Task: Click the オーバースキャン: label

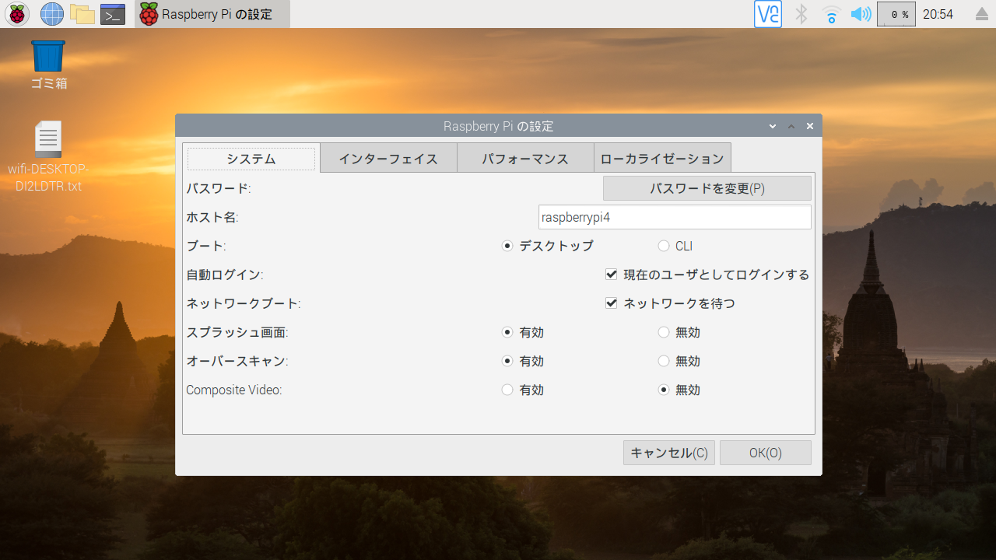Action: click(x=237, y=361)
